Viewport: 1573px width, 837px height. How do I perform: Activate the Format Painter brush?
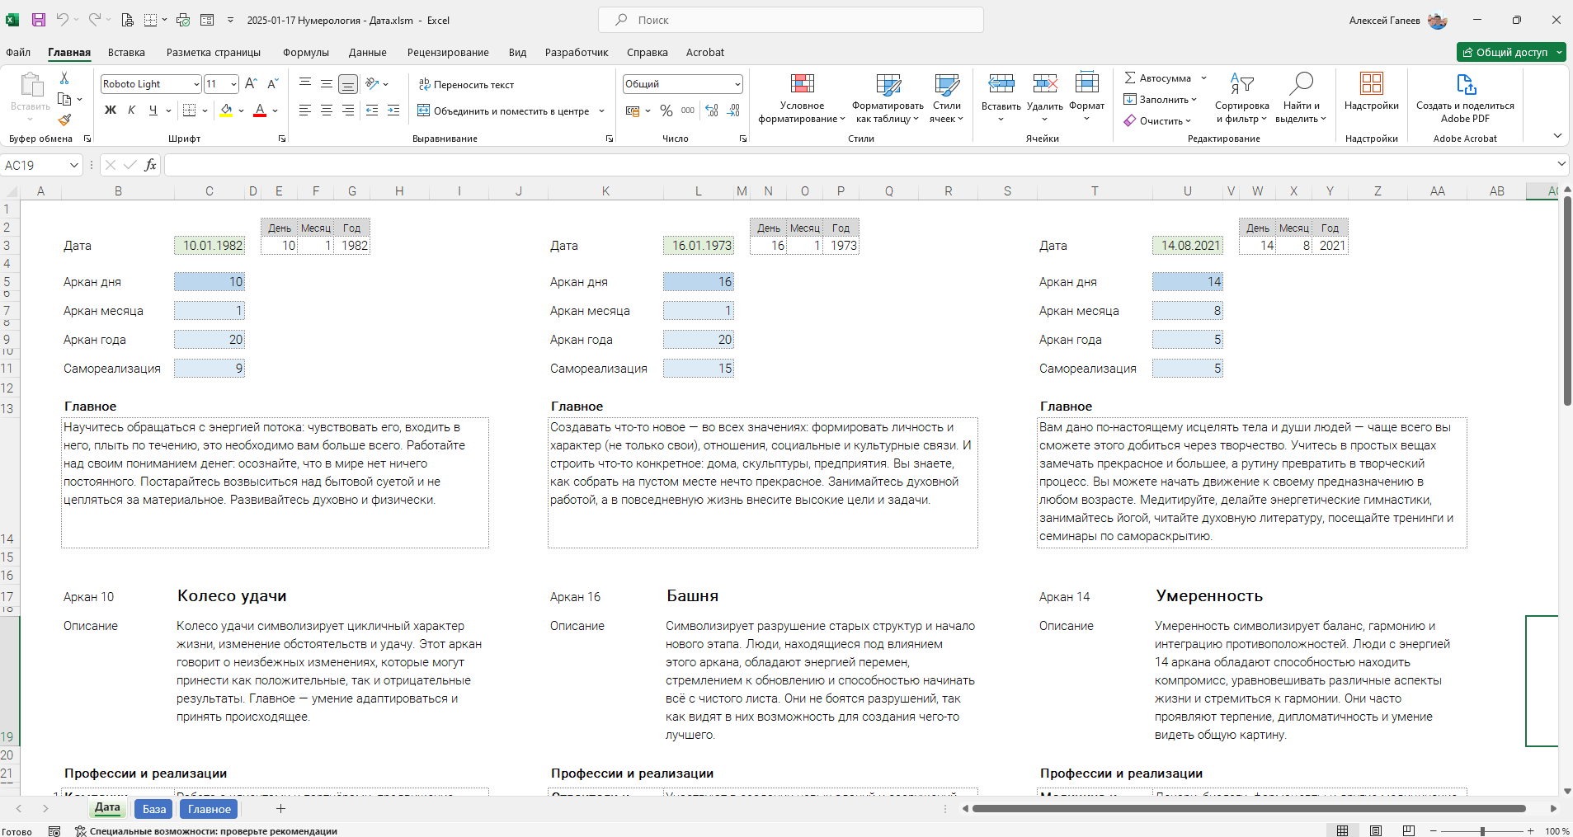64,120
